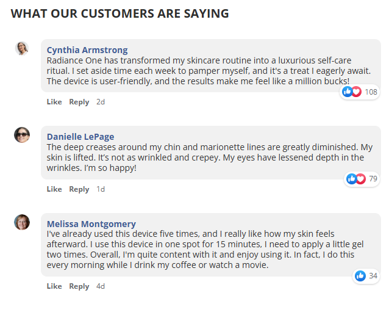Image resolution: width=389 pixels, height=315 pixels.
Task: Click Cynthia Armstrong's profile avatar
Action: coord(22,48)
